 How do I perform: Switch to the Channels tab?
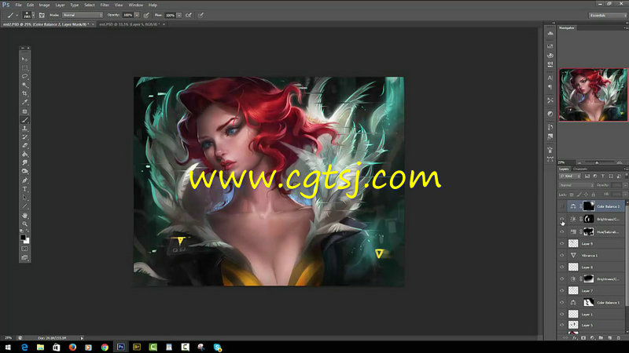[x=580, y=169]
